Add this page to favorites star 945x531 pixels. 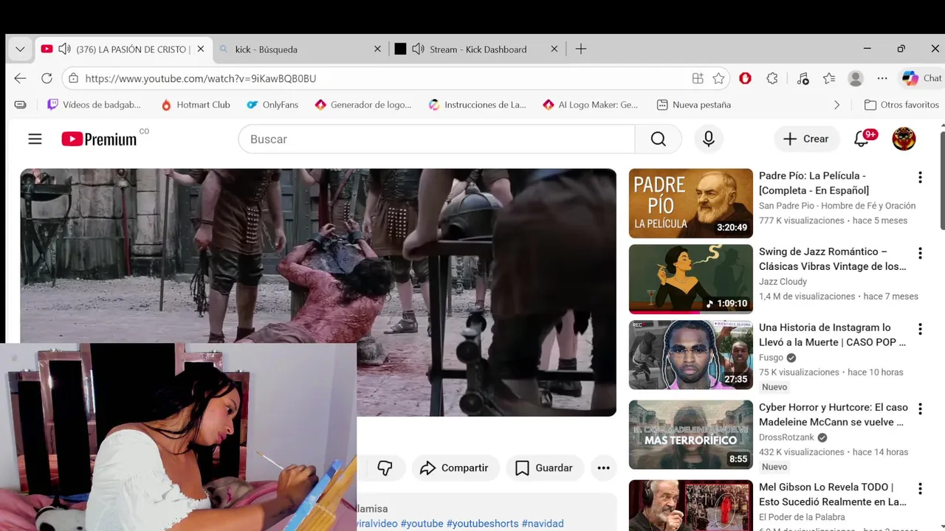[718, 78]
